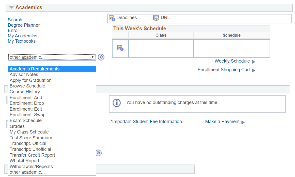Open My Academics link
The height and width of the screenshot is (177, 295).
[x=22, y=36]
